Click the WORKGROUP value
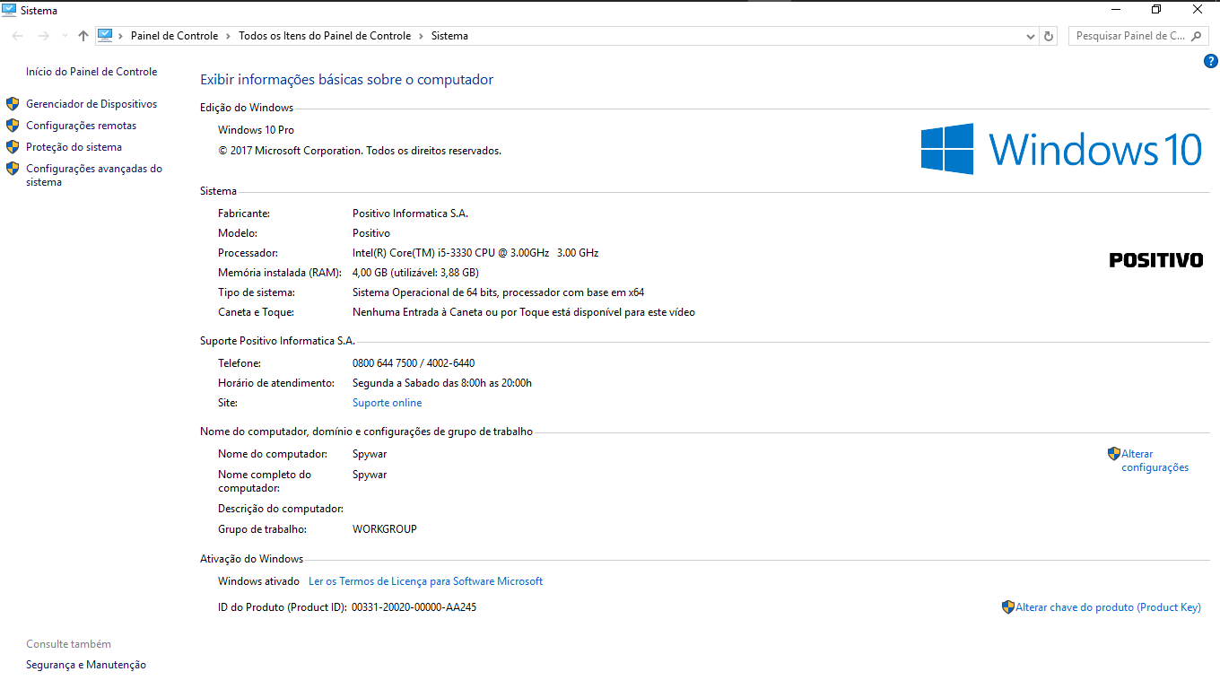 click(385, 529)
